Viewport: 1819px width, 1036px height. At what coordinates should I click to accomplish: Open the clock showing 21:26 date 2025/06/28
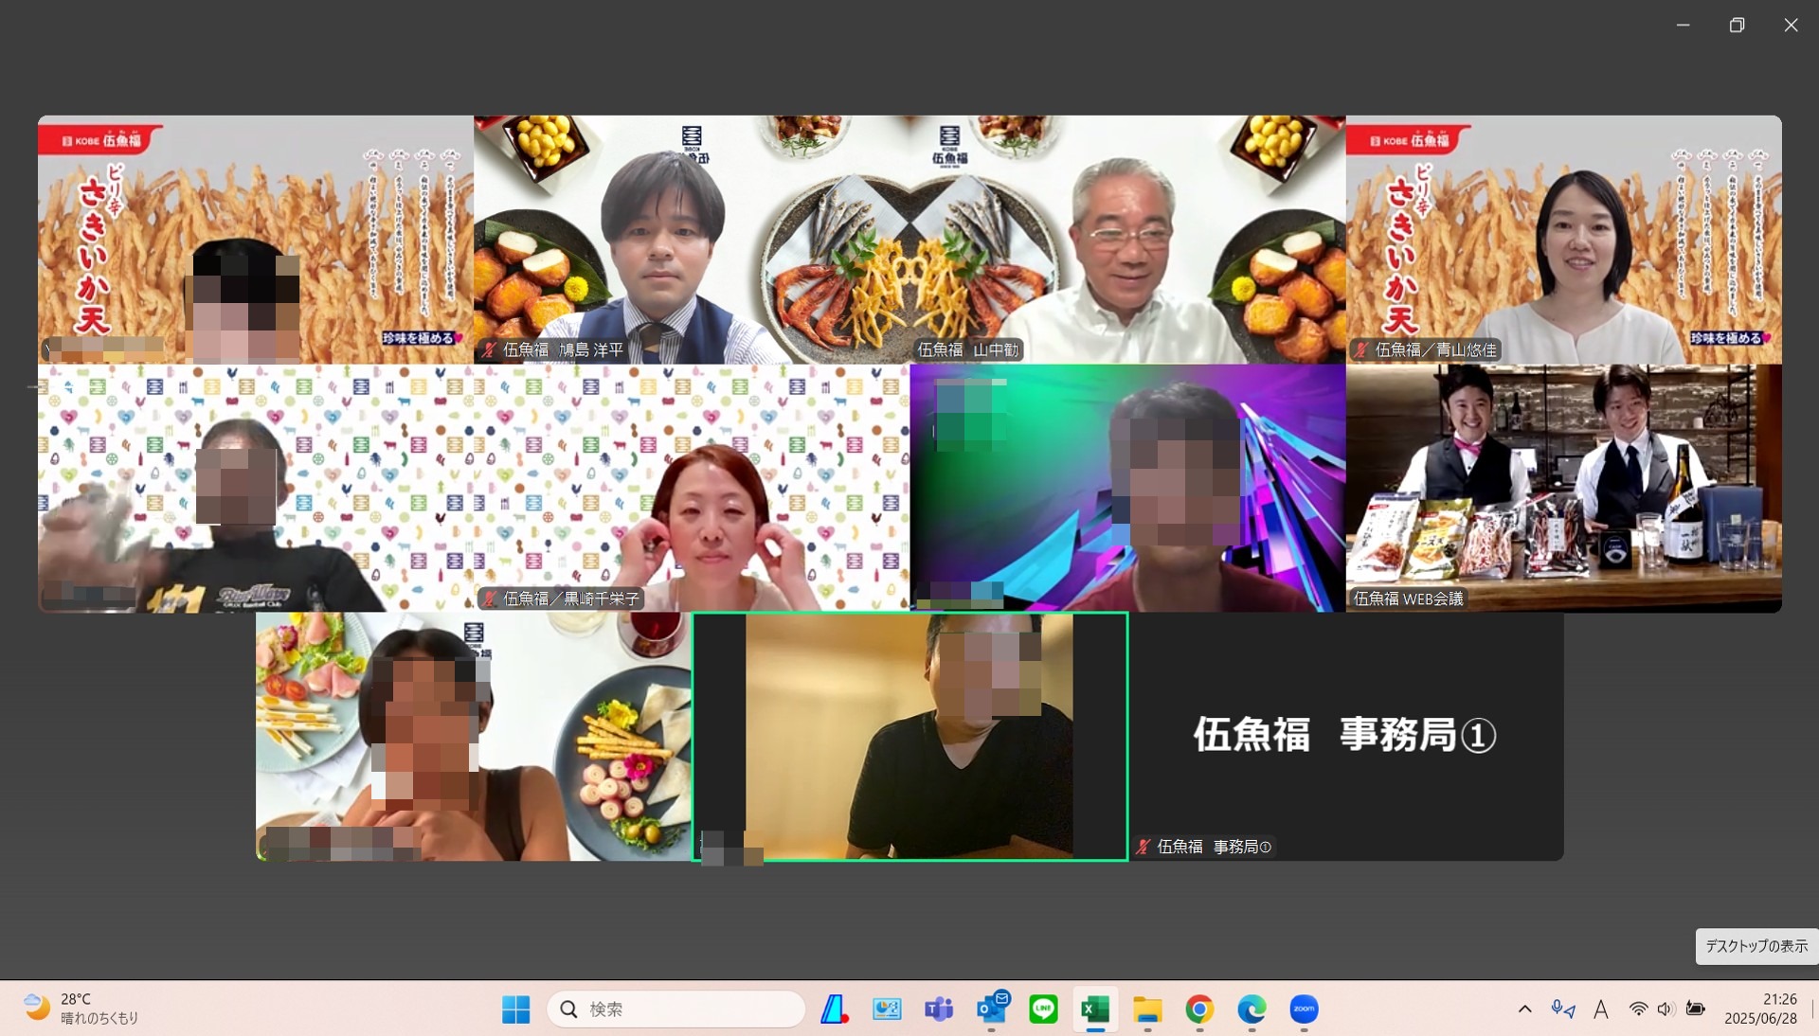[1760, 1009]
